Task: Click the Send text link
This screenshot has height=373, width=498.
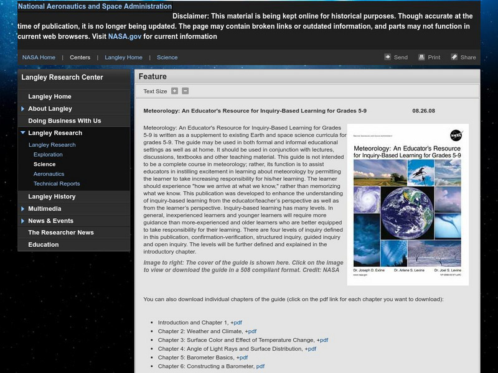Action: click(401, 57)
